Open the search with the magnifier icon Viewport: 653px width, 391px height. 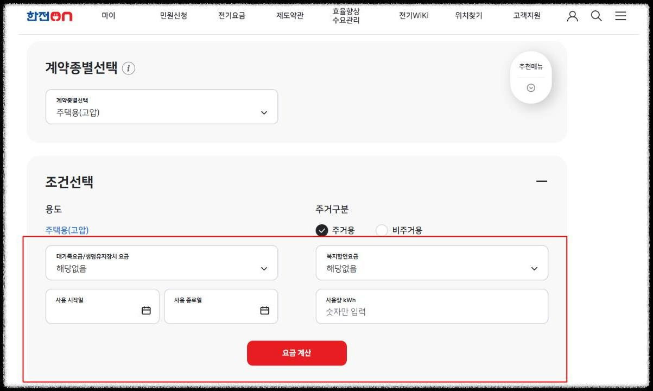tap(596, 16)
